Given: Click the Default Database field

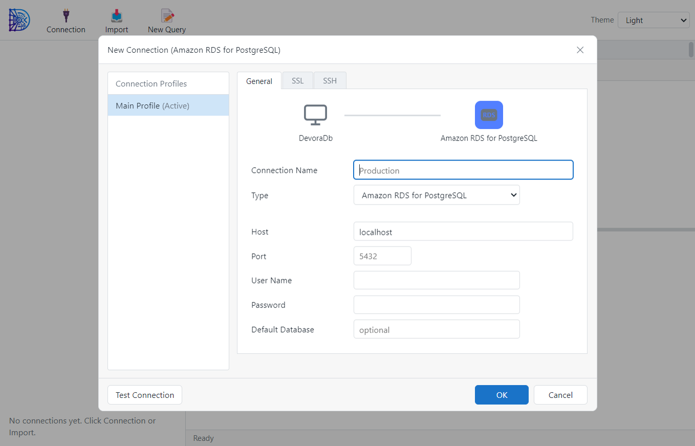Looking at the screenshot, I should (437, 329).
